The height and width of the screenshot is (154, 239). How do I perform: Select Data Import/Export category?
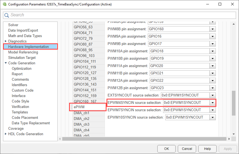[23, 30]
